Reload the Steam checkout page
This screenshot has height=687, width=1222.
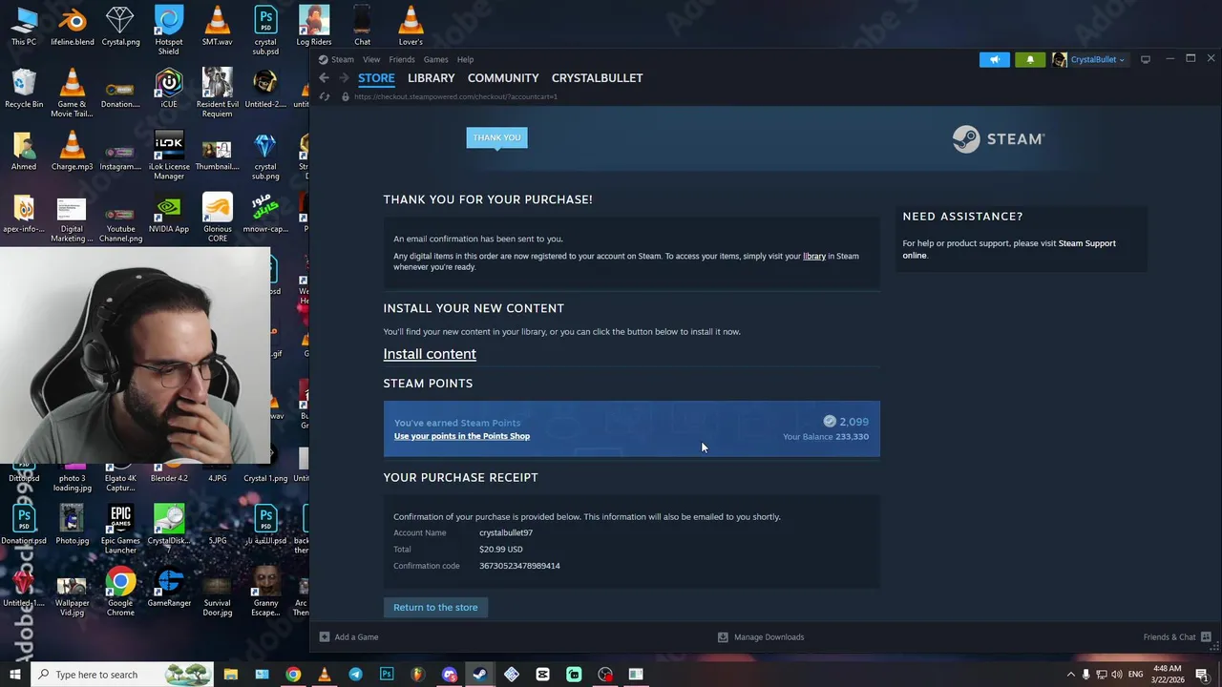point(325,96)
